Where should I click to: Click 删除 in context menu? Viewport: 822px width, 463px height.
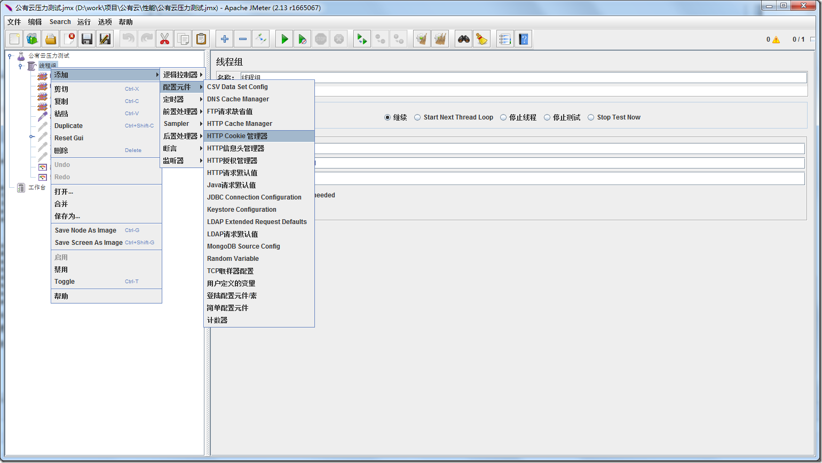pyautogui.click(x=106, y=150)
